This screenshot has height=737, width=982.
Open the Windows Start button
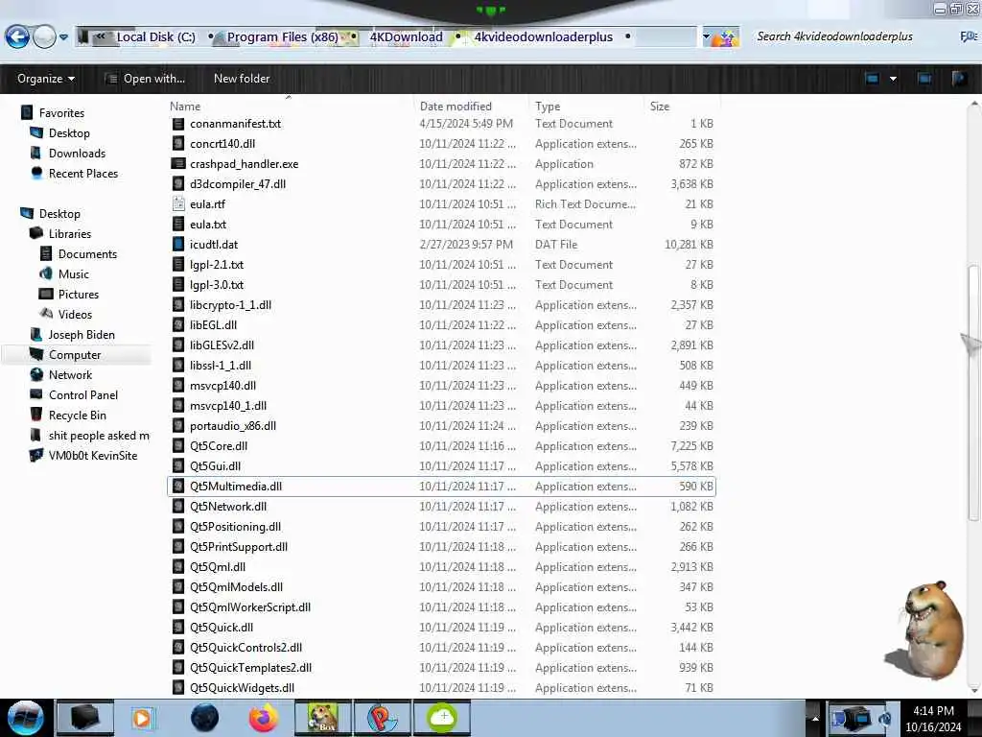[x=25, y=718]
